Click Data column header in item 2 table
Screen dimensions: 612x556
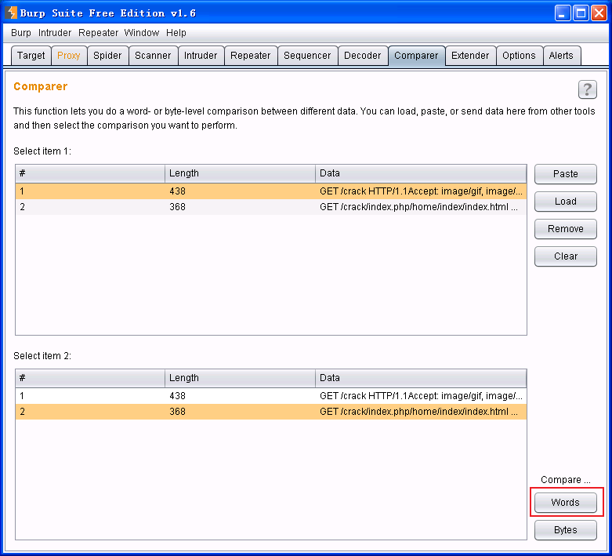pyautogui.click(x=421, y=378)
